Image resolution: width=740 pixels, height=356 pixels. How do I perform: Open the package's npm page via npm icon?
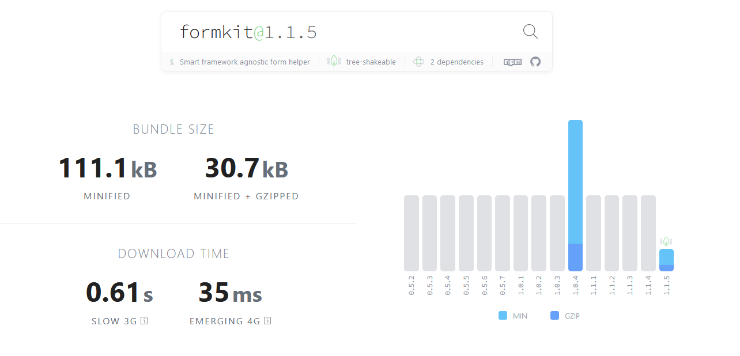pyautogui.click(x=512, y=62)
